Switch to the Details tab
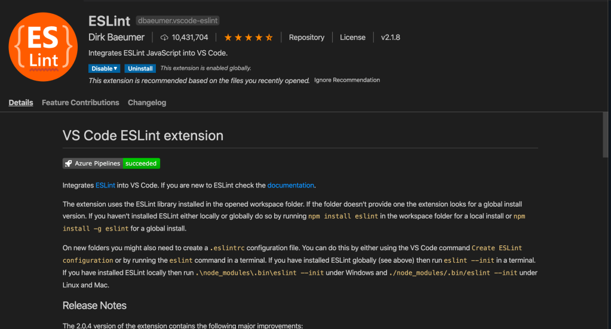 21,103
